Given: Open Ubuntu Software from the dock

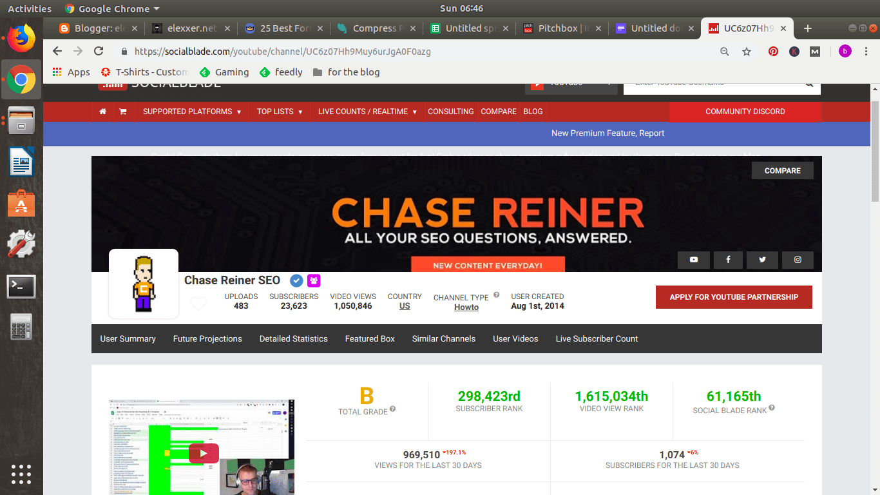Looking at the screenshot, I should click(x=21, y=203).
